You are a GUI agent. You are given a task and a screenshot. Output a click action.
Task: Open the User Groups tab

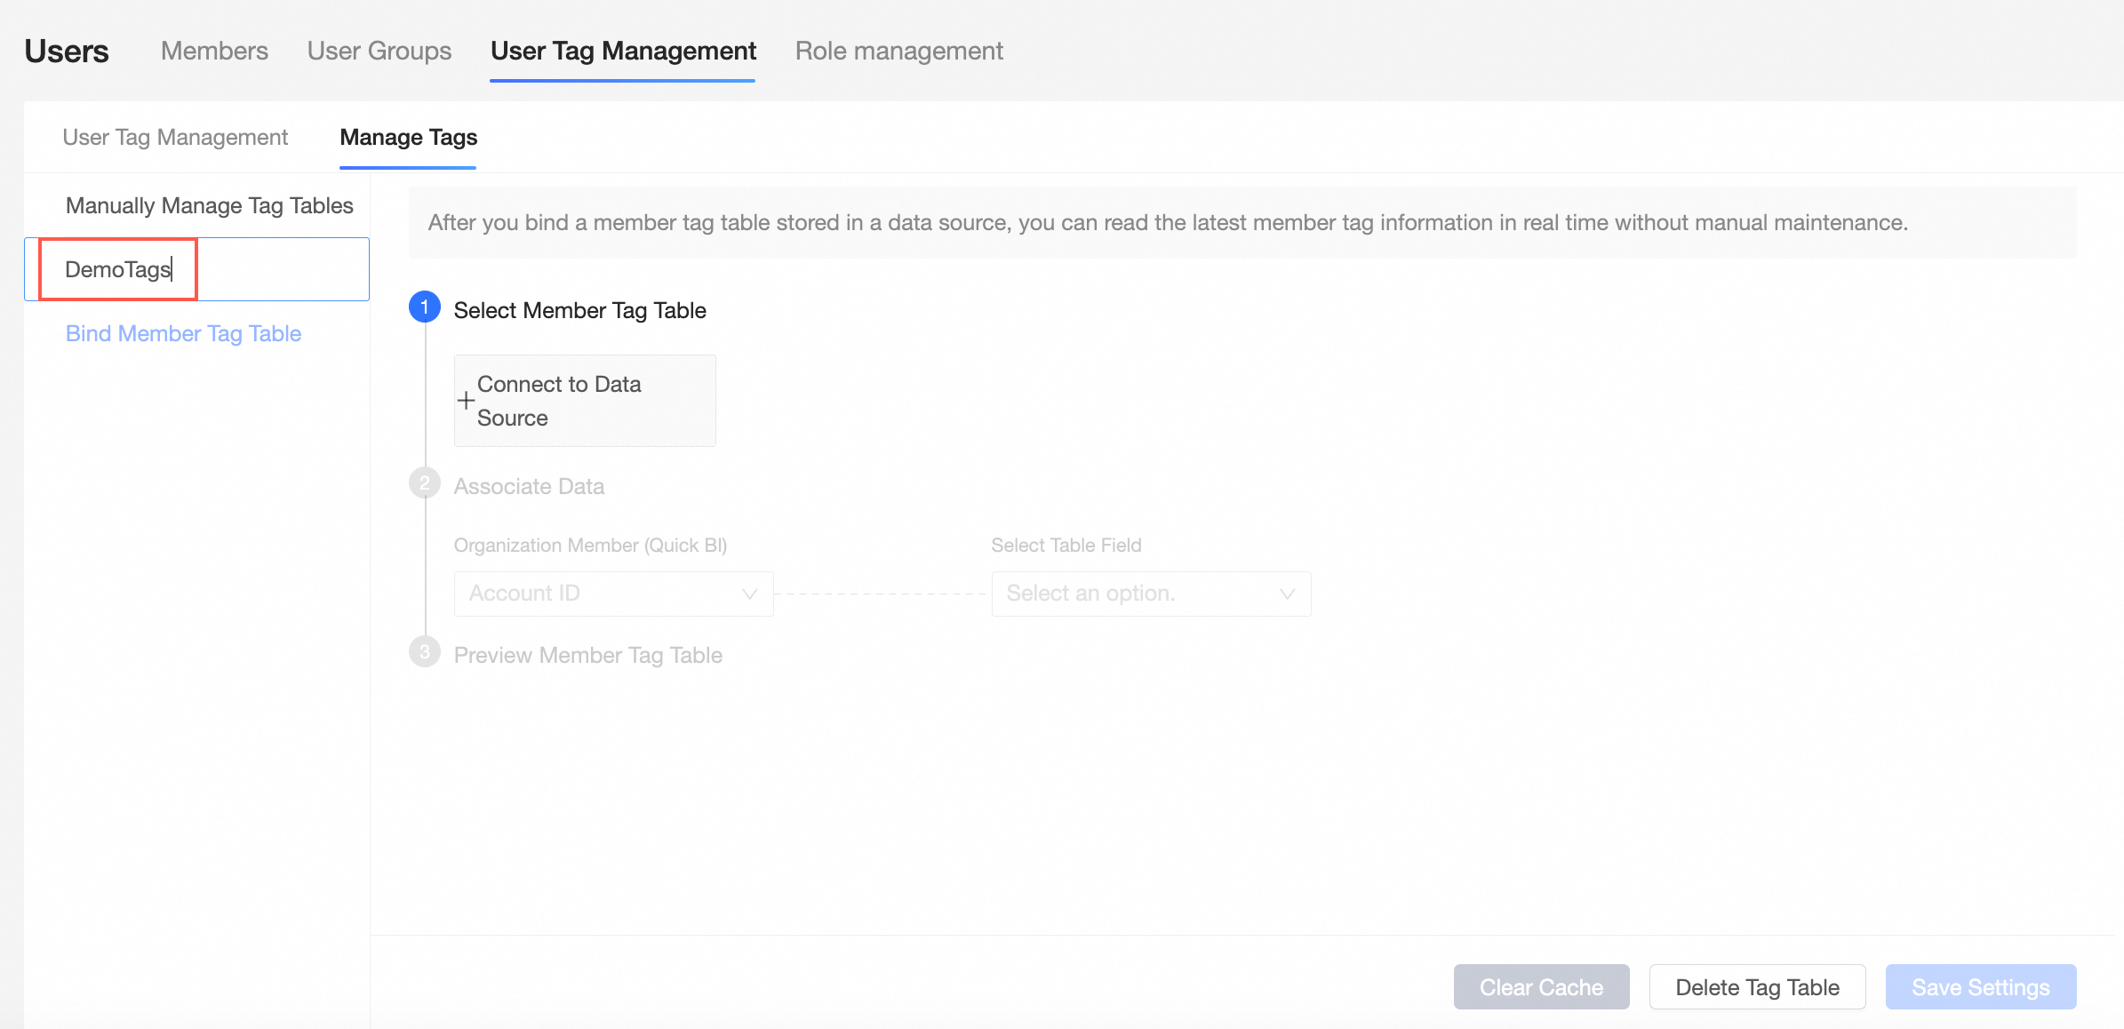(x=379, y=51)
